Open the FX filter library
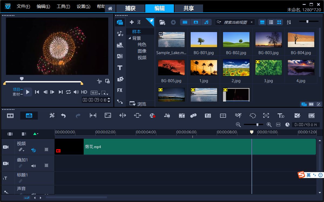The image size is (324, 202). tap(120, 90)
